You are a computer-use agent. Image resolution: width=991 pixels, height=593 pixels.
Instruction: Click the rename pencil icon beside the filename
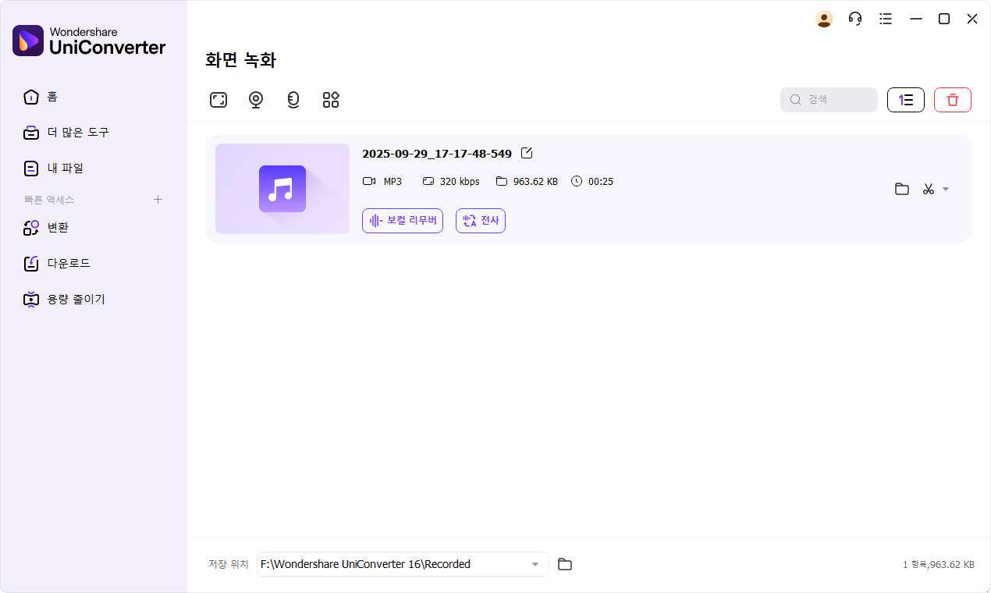527,153
